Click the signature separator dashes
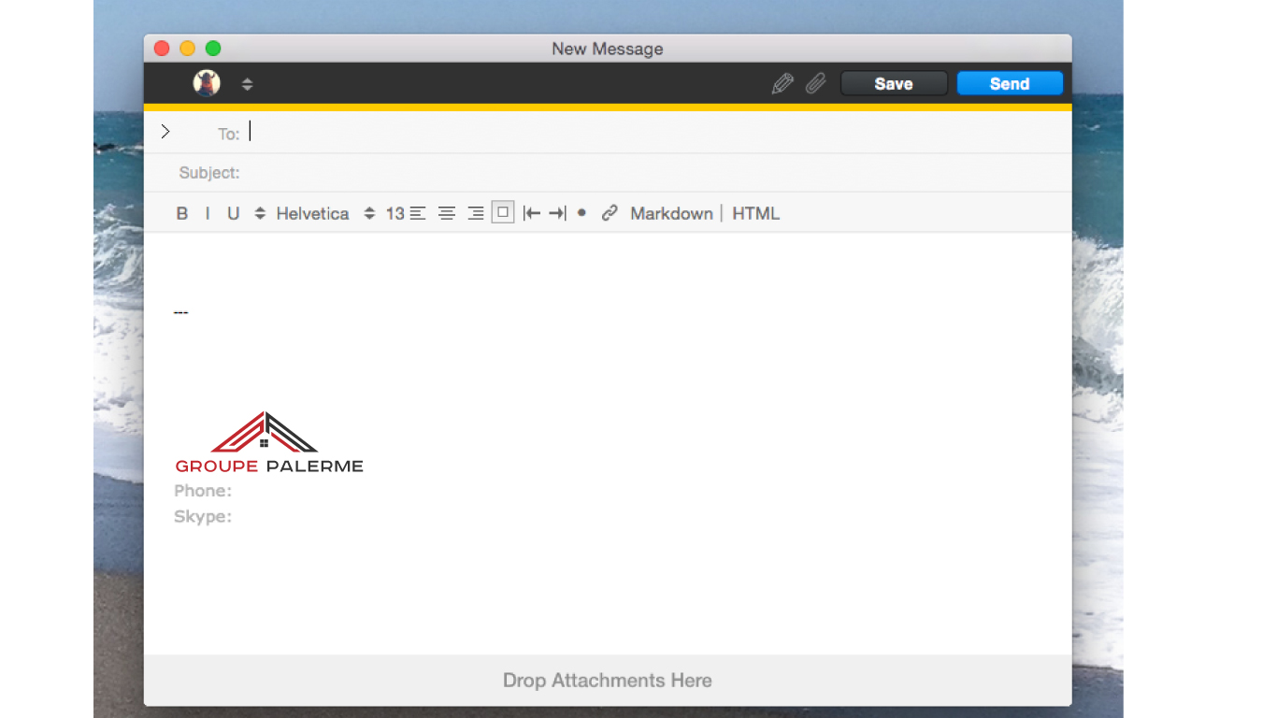The width and height of the screenshot is (1277, 718). tap(180, 312)
